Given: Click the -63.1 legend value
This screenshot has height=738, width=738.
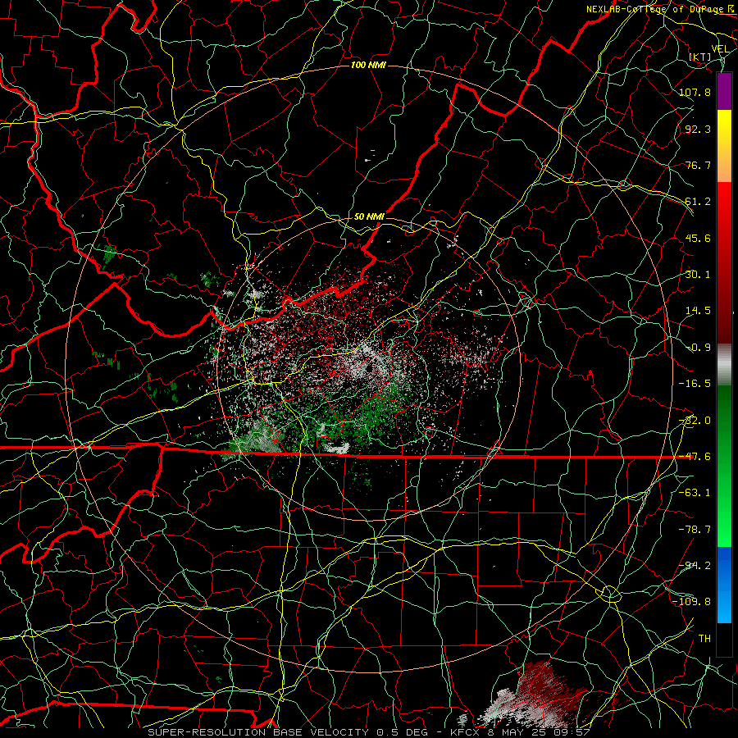Looking at the screenshot, I should [695, 493].
